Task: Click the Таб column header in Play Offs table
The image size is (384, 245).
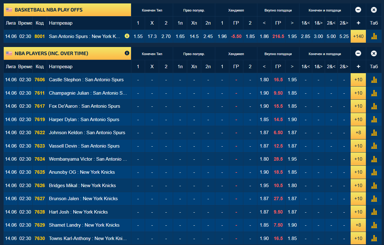Action: coord(374,23)
